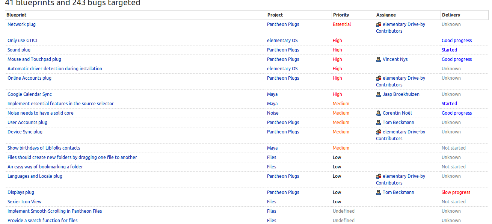
Task: Click team icon in Languages and Locale row
Action: [379, 176]
